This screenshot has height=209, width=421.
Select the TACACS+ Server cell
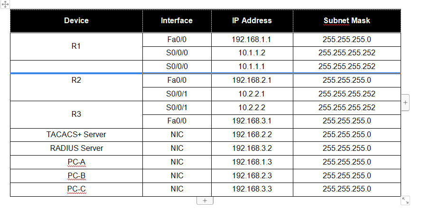76,135
